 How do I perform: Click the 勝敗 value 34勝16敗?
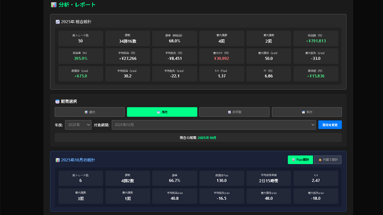128,41
